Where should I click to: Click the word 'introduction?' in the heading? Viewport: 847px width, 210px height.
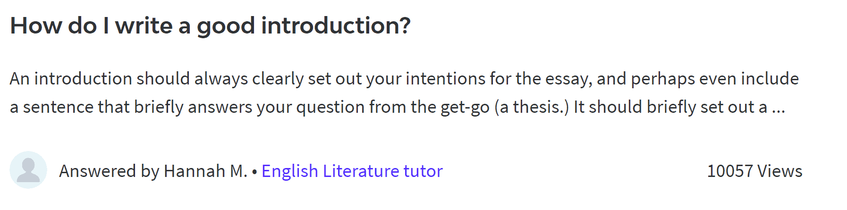pos(336,26)
